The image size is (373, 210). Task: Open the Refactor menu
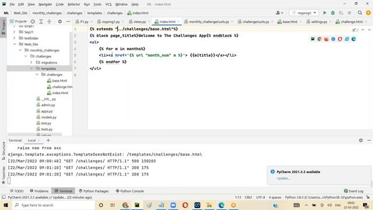tap(74, 4)
